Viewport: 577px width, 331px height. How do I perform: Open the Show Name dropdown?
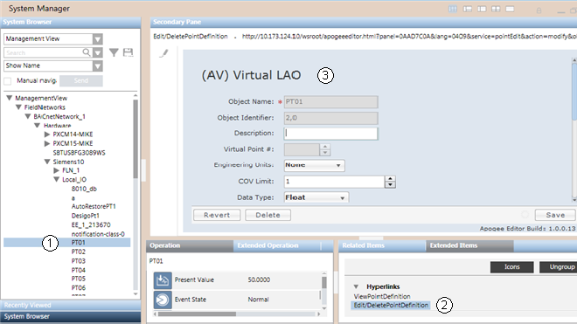coord(98,66)
